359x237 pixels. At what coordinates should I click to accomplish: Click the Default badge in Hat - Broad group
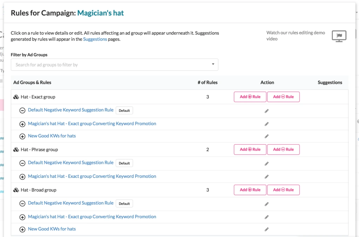coord(124,203)
